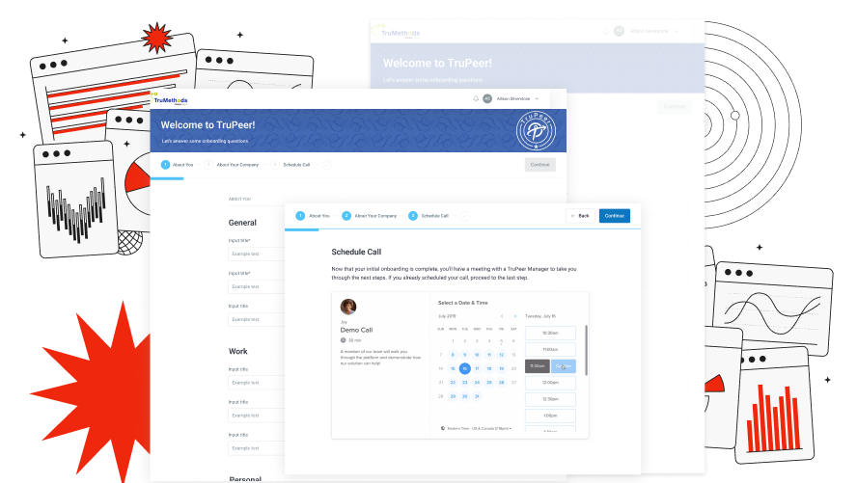Click Joy's profile photo in the scheduler
This screenshot has width=857, height=483.
coord(348,307)
